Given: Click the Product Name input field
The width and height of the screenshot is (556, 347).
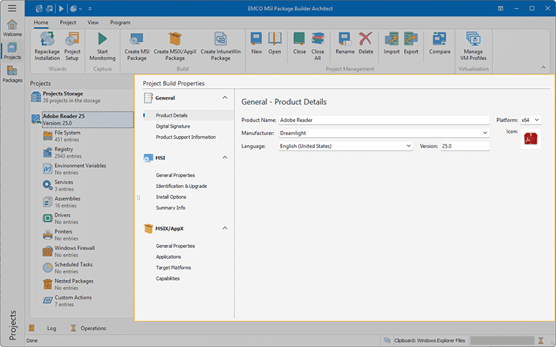Looking at the screenshot, I should (384, 120).
